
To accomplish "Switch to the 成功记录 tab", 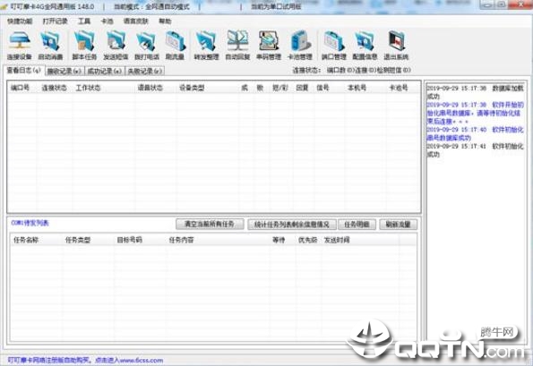I will [104, 71].
